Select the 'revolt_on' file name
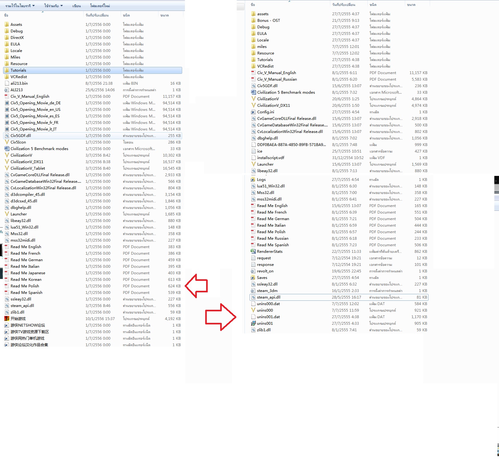 pyautogui.click(x=265, y=271)
